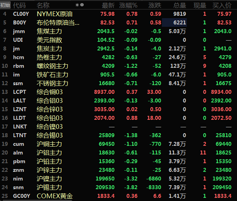Open the 美元指数 quote row
The width and height of the screenshot is (237, 201).
pyautogui.click(x=49, y=40)
